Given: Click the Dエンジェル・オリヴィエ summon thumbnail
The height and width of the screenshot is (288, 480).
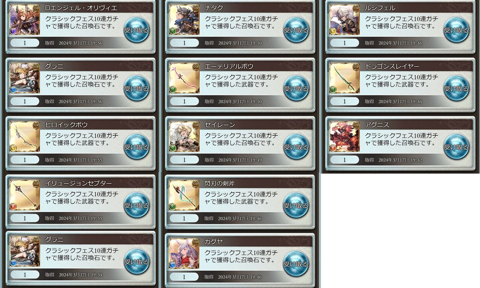Looking at the screenshot, I should [x=25, y=19].
